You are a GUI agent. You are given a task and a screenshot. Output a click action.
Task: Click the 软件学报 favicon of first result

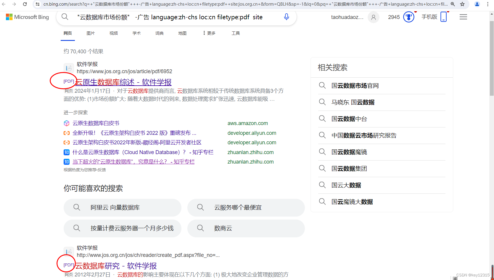click(x=69, y=68)
